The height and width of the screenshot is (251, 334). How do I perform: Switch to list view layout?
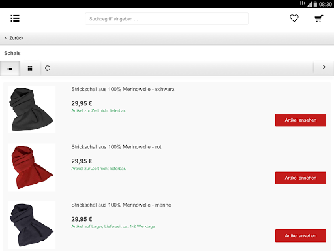[10, 69]
